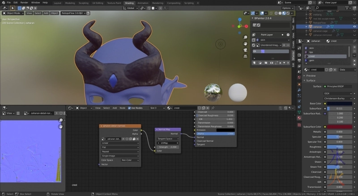The width and height of the screenshot is (358, 196).
Task: Select the pan view hand icon
Action: point(246,44)
